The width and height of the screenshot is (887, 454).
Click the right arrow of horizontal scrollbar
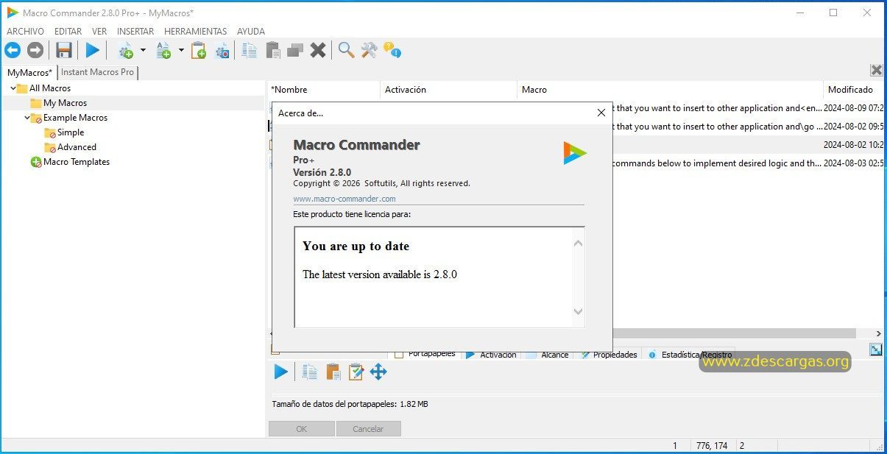tap(877, 333)
